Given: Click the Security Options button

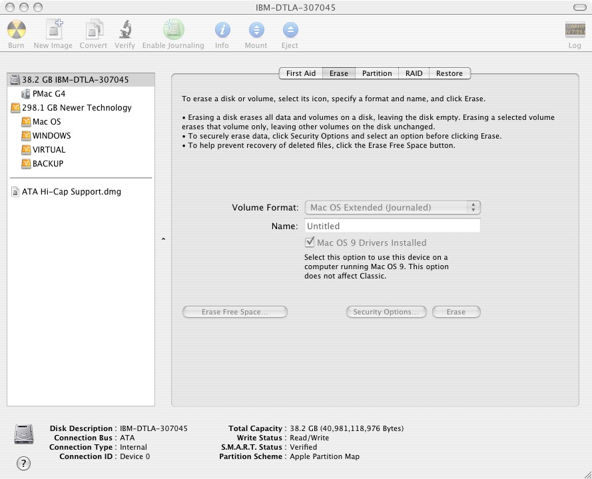Looking at the screenshot, I should click(386, 312).
